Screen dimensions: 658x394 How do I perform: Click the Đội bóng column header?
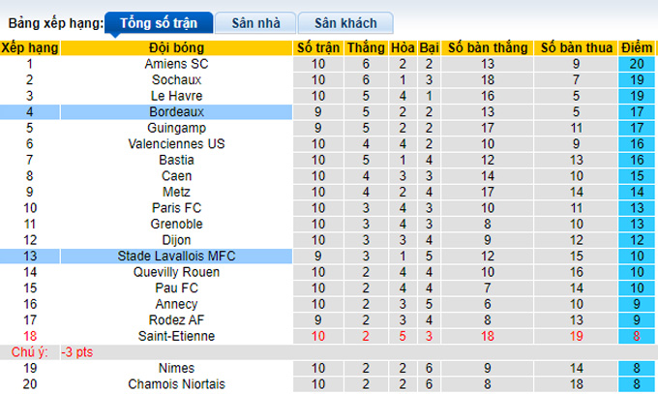click(x=176, y=47)
